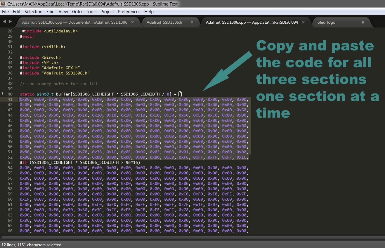385x248 pixels.
Task: Click the Sublime Text title bar icon
Action: pos(3,4)
